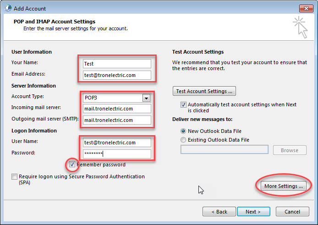
Task: Cancel the account setup
Action: click(292, 212)
